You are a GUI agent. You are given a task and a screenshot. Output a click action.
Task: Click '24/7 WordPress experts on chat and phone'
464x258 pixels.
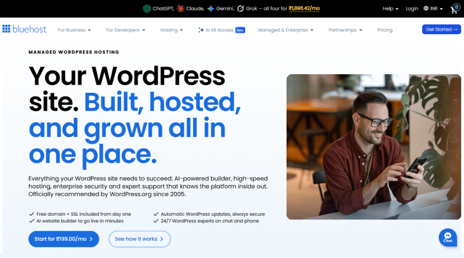click(210, 221)
